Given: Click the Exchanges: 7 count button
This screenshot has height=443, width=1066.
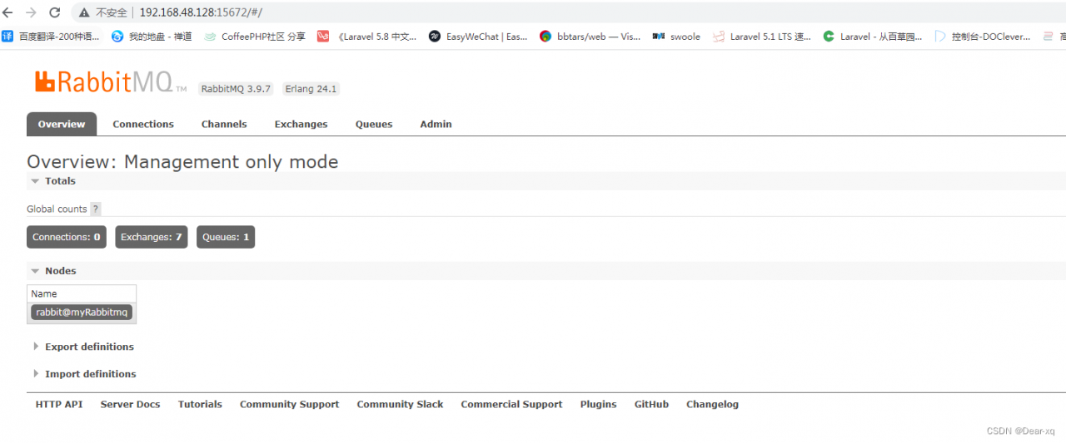Looking at the screenshot, I should (x=152, y=237).
